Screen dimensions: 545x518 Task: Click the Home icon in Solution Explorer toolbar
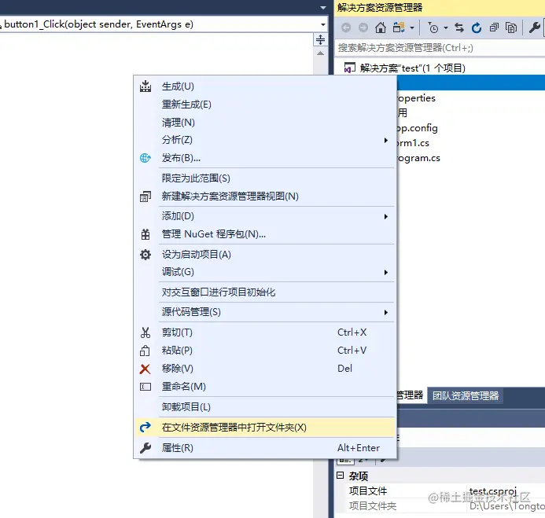(x=381, y=28)
